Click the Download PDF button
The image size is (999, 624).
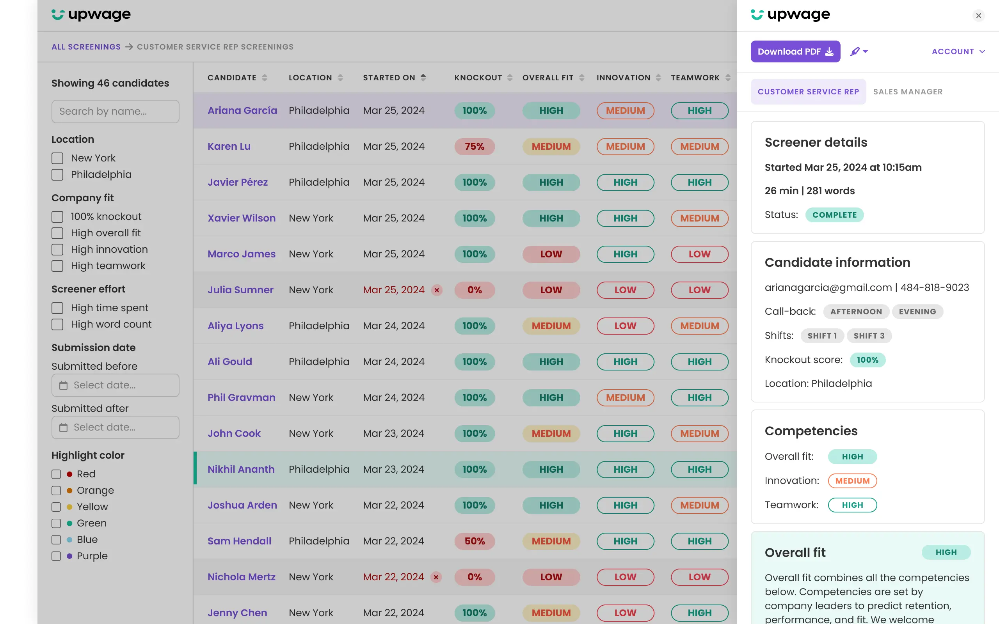pos(795,51)
